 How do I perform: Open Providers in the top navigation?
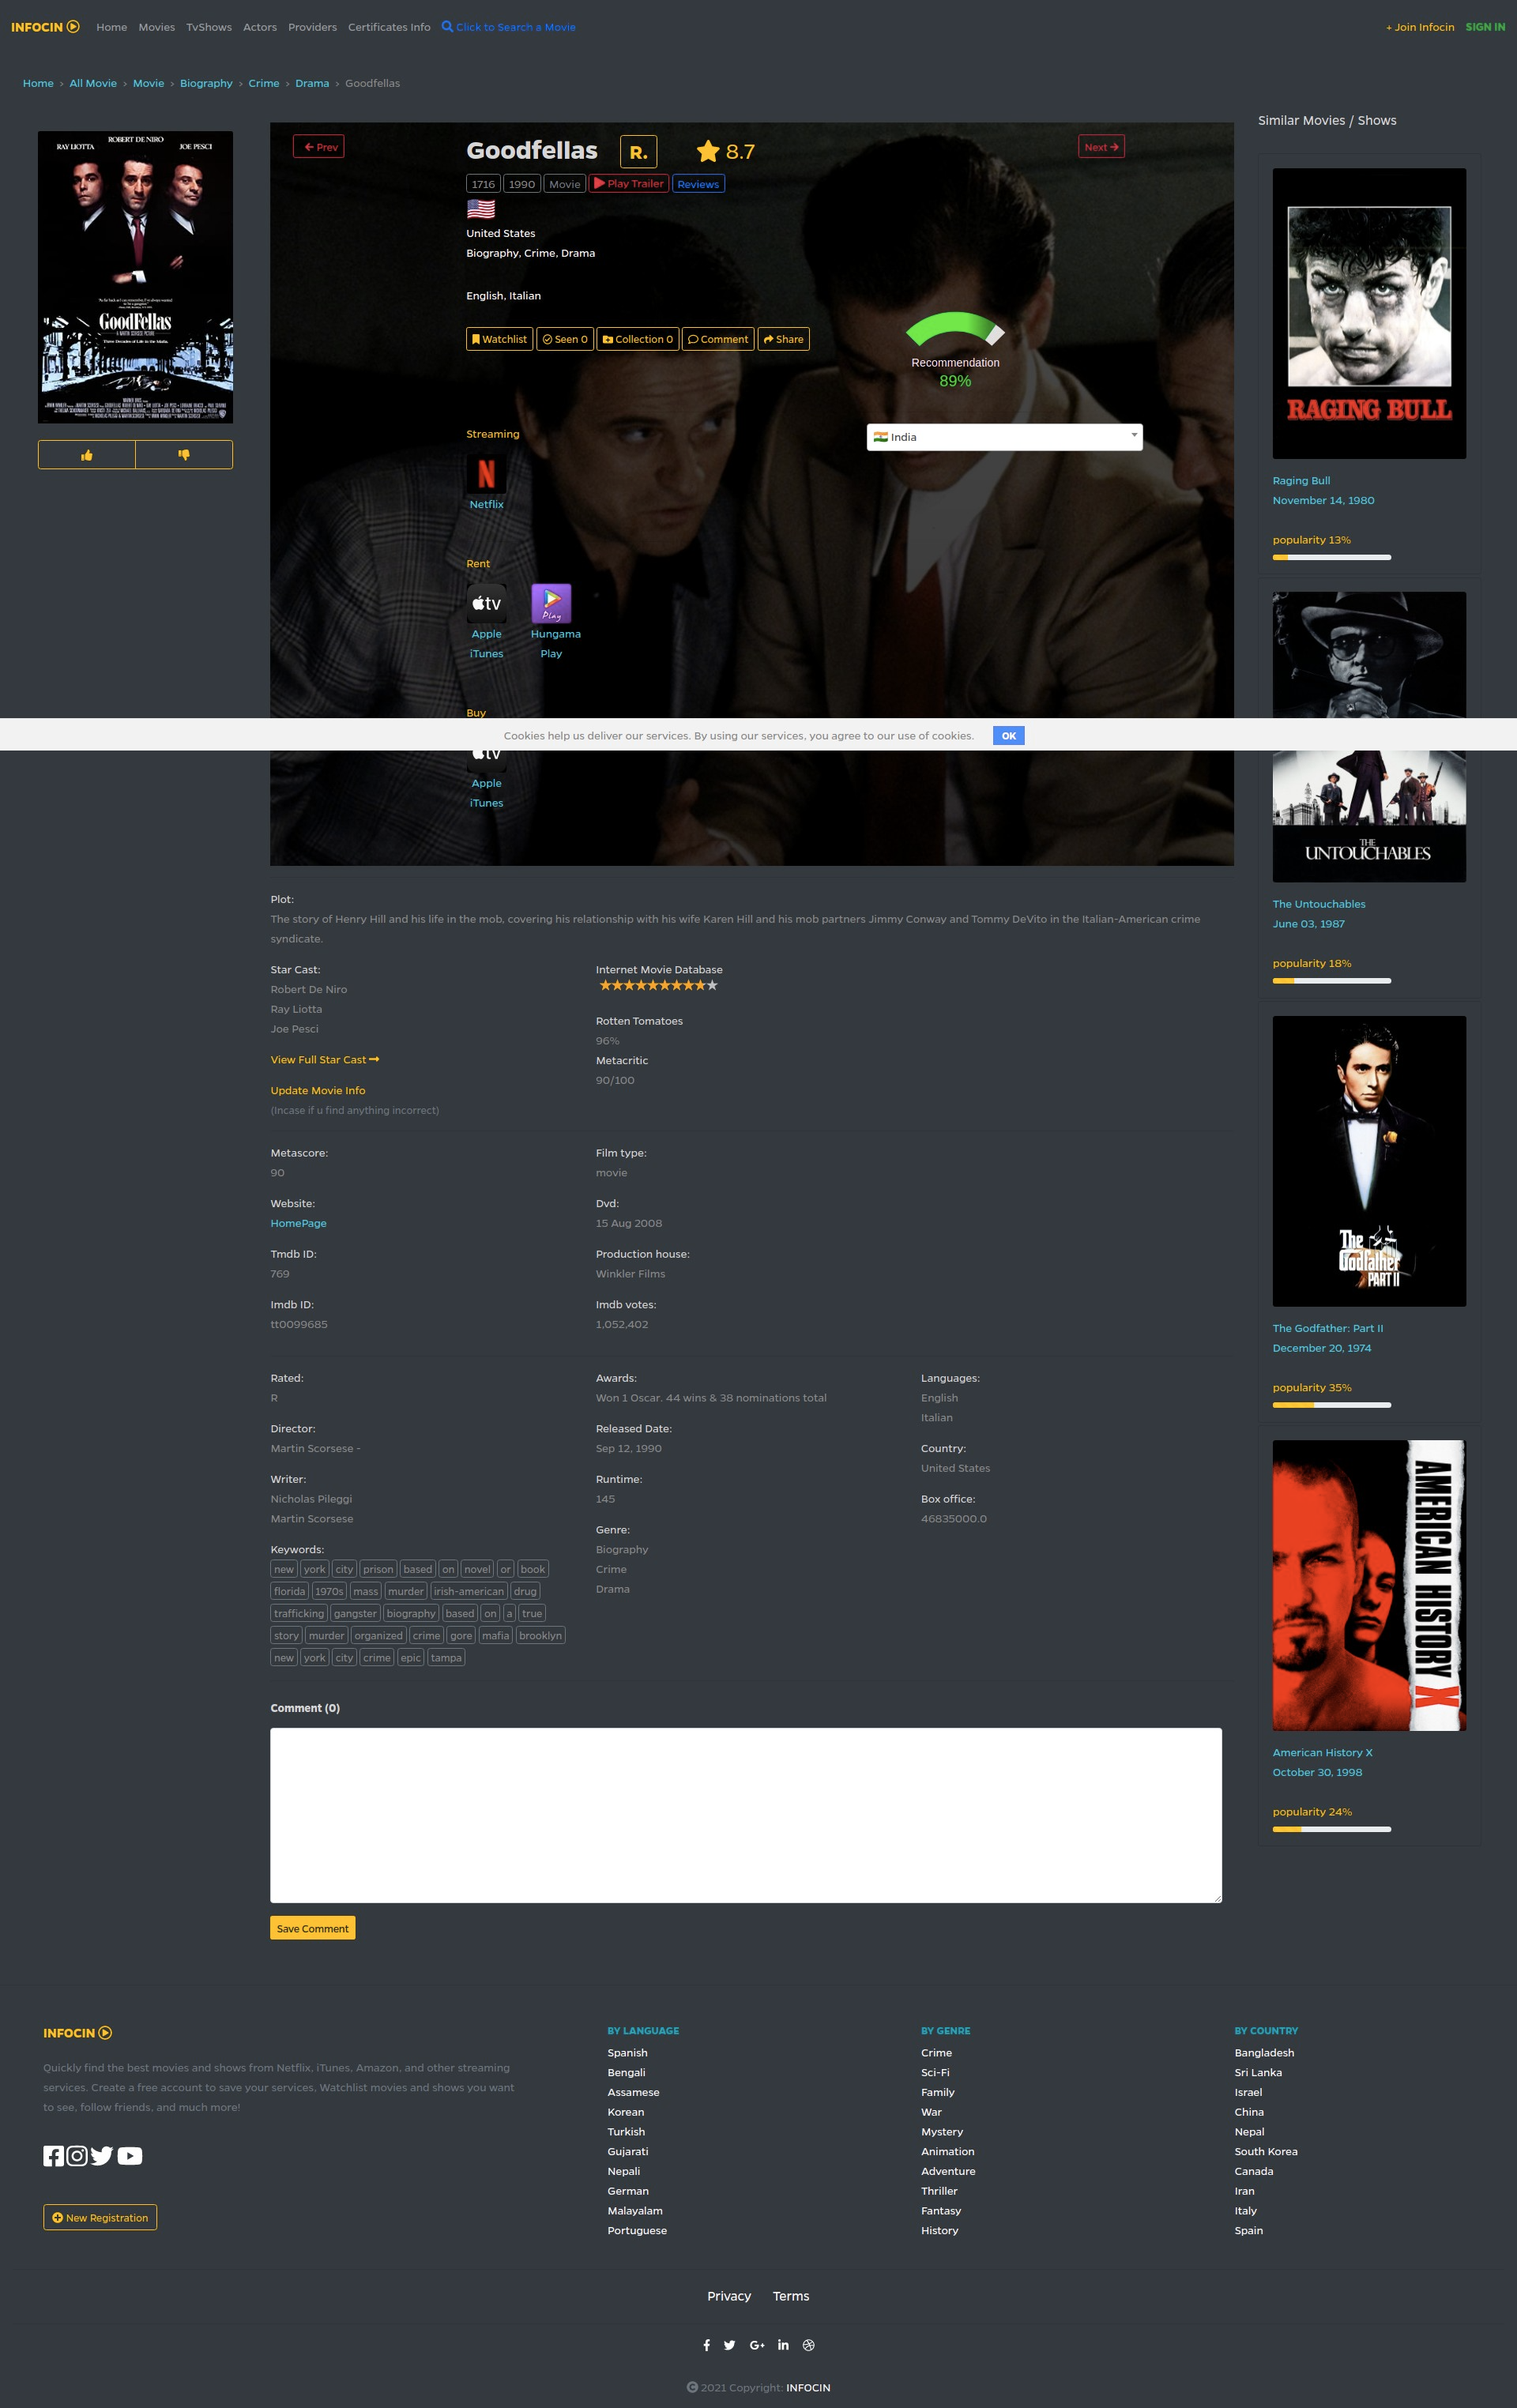[312, 27]
